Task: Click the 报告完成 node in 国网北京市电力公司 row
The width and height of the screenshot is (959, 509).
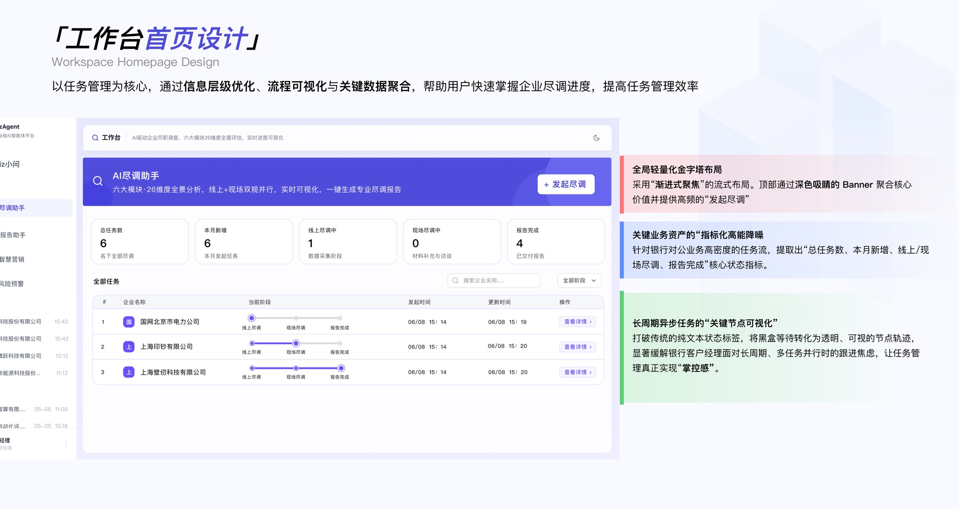Action: (340, 318)
